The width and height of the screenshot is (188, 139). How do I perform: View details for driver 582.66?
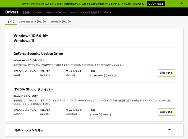point(166,73)
